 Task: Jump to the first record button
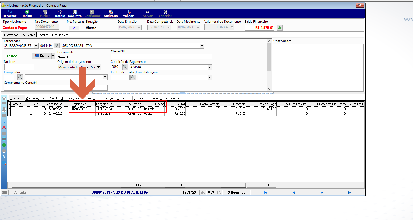266,192
